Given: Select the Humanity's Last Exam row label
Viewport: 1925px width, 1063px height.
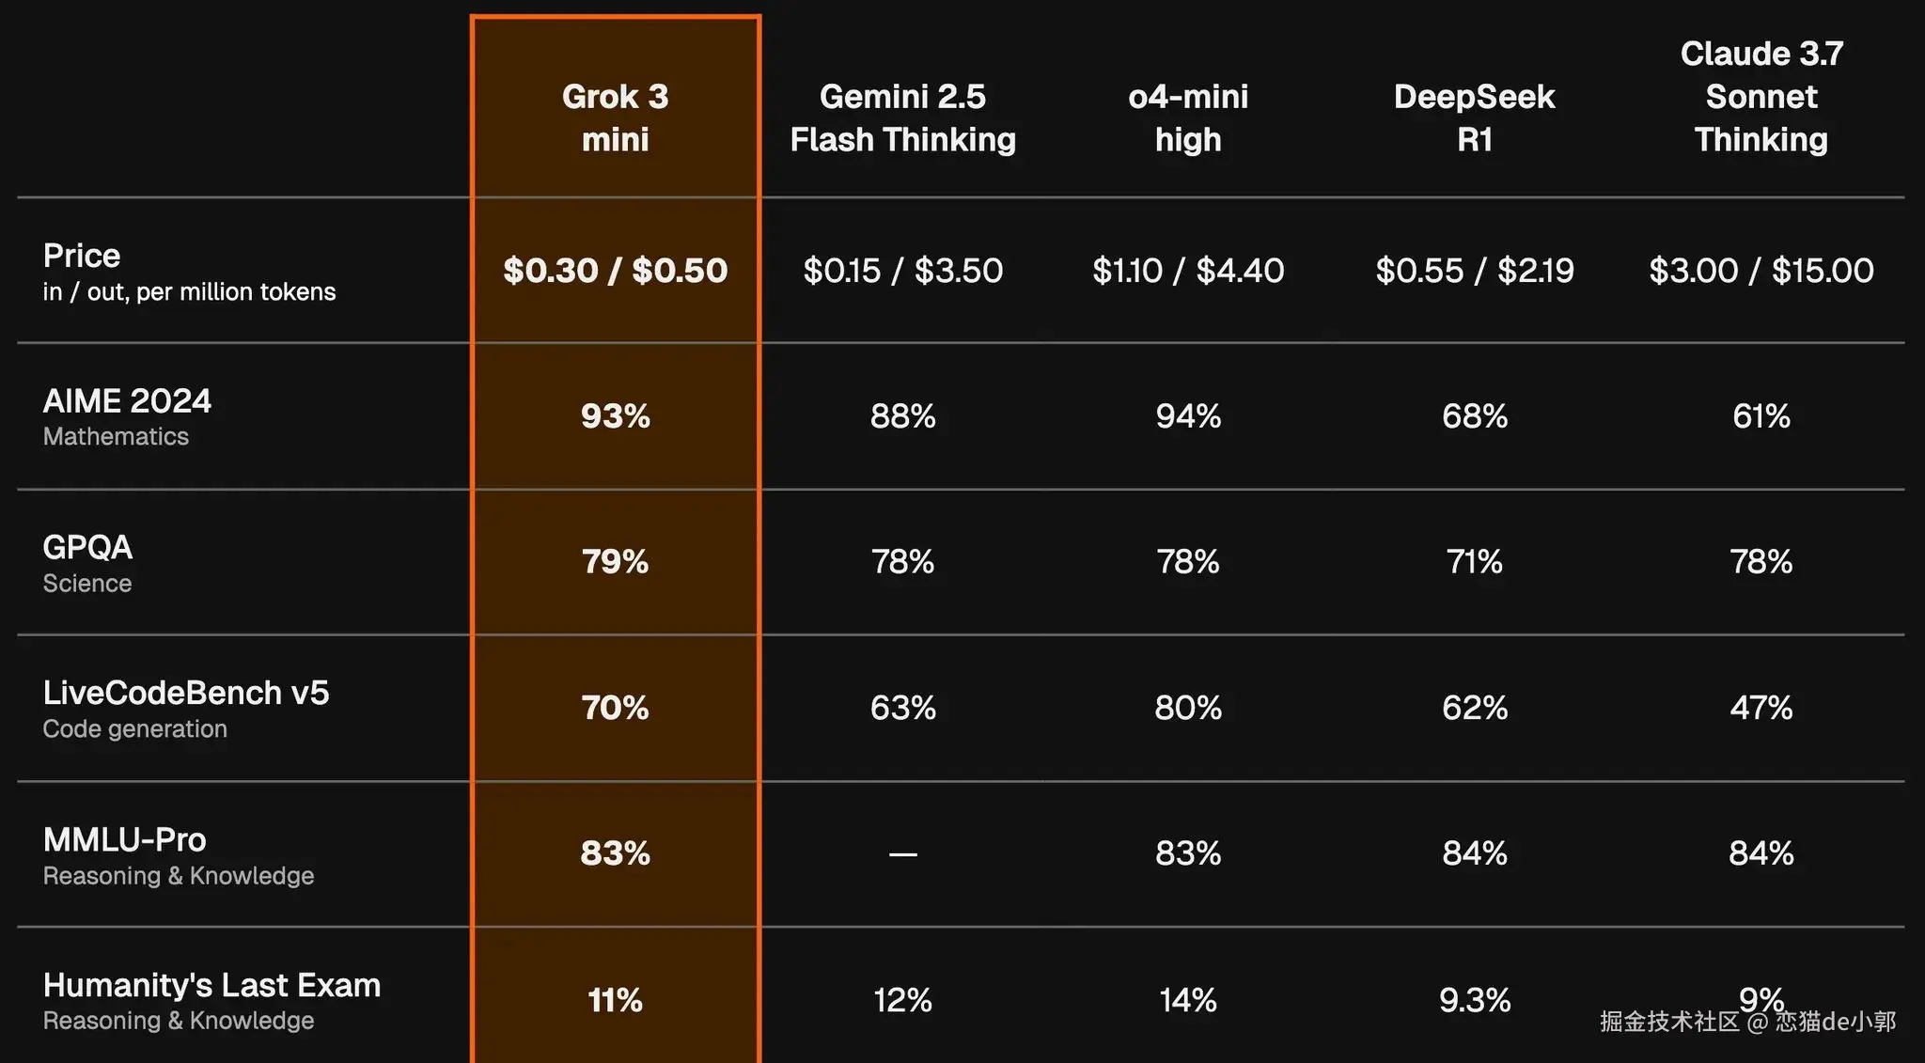Looking at the screenshot, I should [x=211, y=985].
